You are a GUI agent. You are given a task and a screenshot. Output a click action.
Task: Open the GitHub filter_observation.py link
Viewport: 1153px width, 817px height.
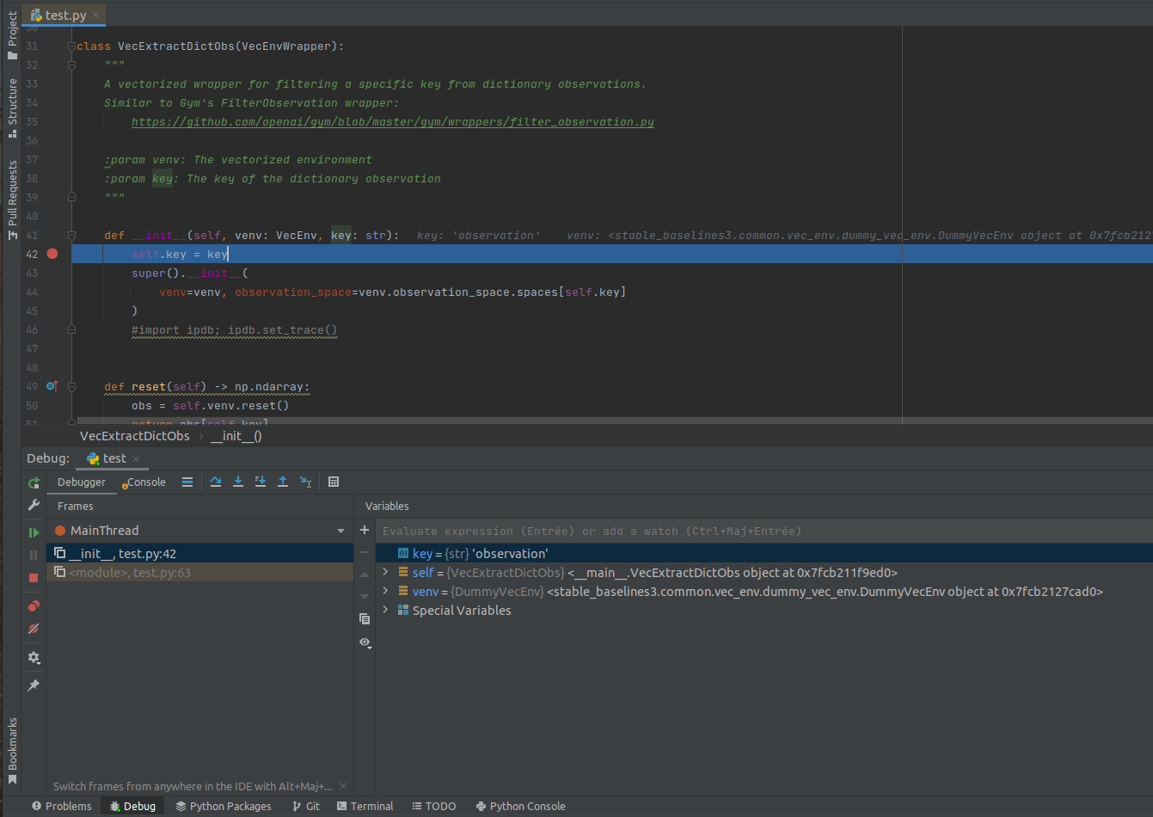tap(393, 122)
